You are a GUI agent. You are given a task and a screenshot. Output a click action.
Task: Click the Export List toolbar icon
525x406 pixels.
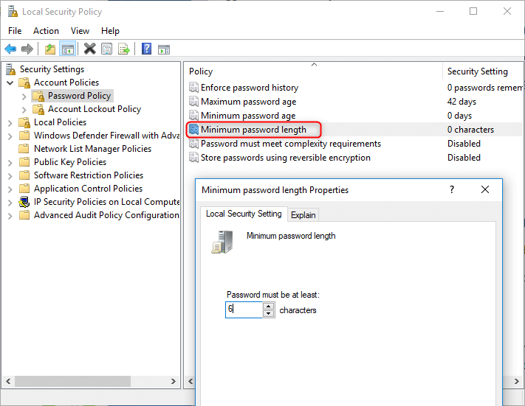point(124,49)
